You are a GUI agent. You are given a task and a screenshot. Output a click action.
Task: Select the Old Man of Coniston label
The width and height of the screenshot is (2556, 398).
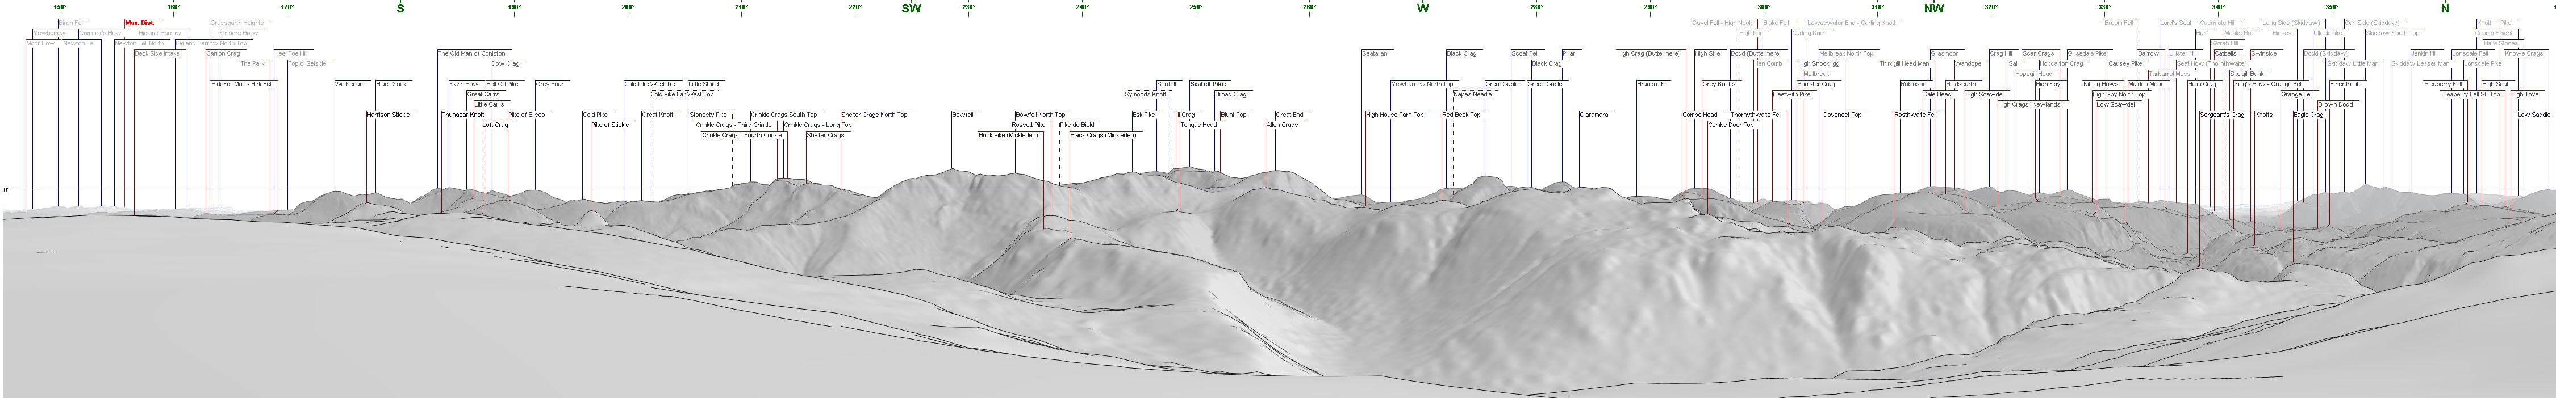(x=471, y=53)
